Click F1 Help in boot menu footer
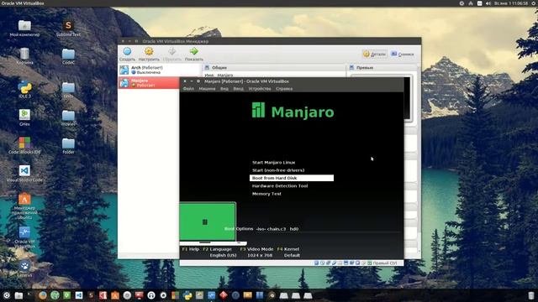The width and height of the screenshot is (538, 302). (x=191, y=249)
